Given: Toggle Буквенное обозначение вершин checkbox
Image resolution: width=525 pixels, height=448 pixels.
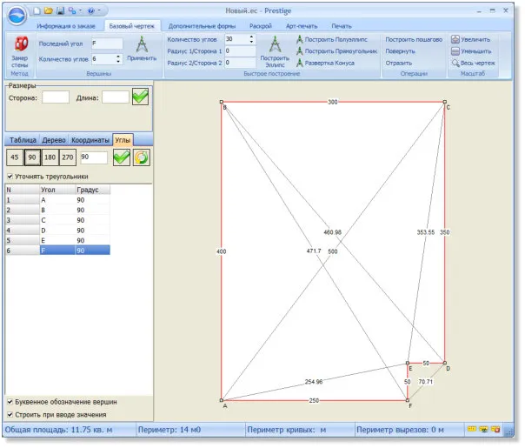Looking at the screenshot, I should pos(10,401).
